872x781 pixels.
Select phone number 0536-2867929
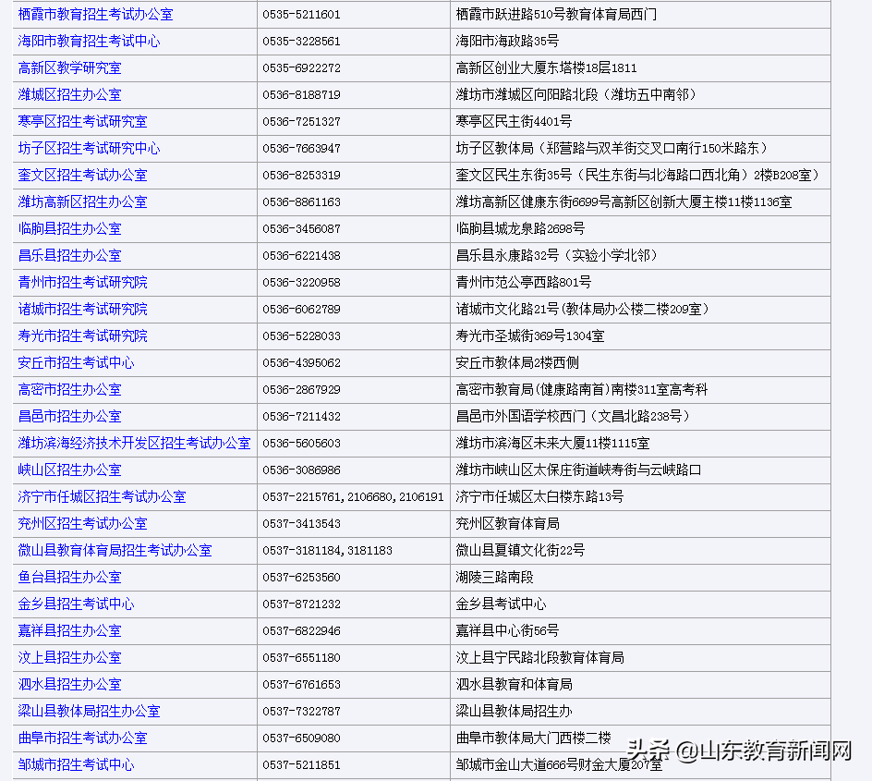pos(301,389)
